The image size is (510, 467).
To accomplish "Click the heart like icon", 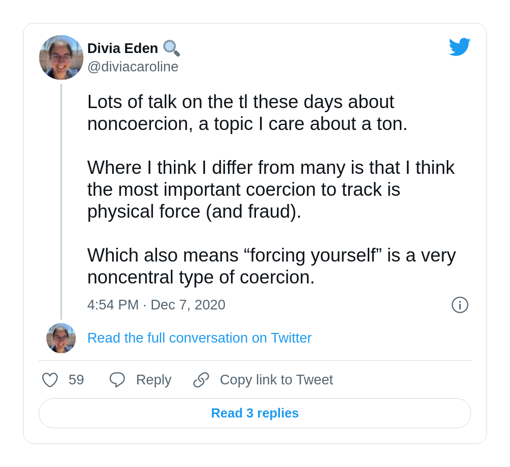I will click(50, 380).
